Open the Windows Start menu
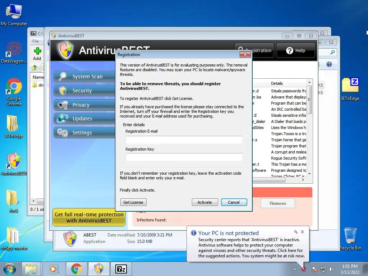Screen dimensions: 368x276 point(10,269)
